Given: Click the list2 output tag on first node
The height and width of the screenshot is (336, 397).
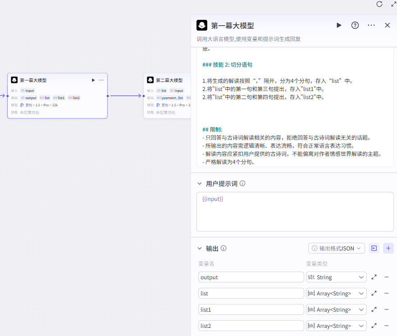Looking at the screenshot, I should pos(74,98).
